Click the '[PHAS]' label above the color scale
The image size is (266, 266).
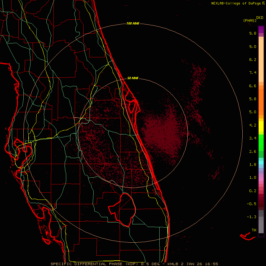pyautogui.click(x=250, y=20)
